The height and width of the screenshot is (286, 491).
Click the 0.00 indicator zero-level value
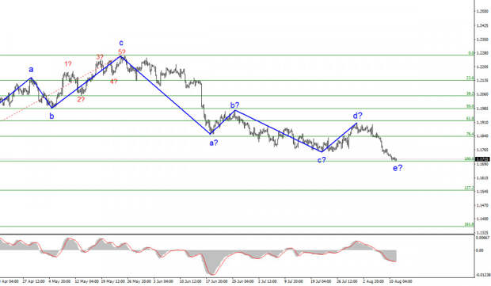coord(479,250)
